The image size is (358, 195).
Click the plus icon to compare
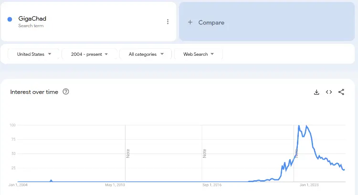pyautogui.click(x=190, y=22)
